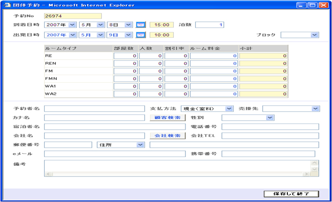Click the Internet Explorer icon in title bar
The width and height of the screenshot is (332, 202).
click(7, 5)
